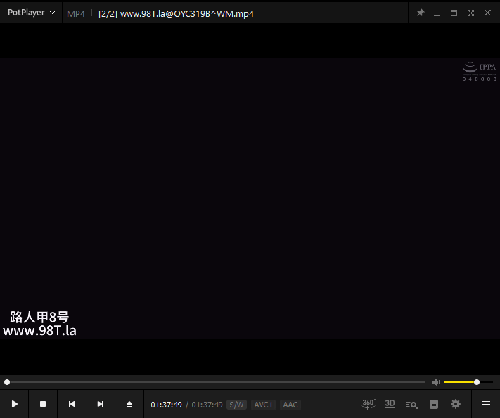Switch to fullscreen with the expand icon
Image resolution: width=500 pixels, height=418 pixels.
tap(470, 13)
